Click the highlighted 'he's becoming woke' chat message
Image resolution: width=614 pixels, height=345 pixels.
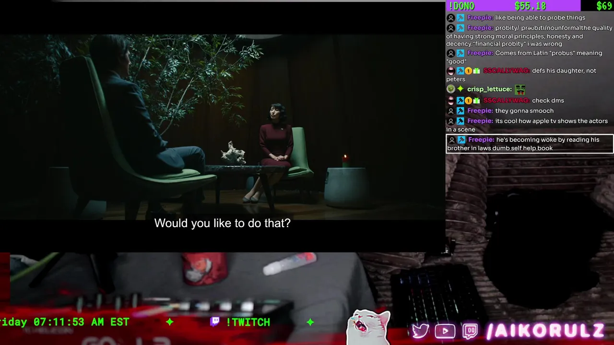coord(530,144)
